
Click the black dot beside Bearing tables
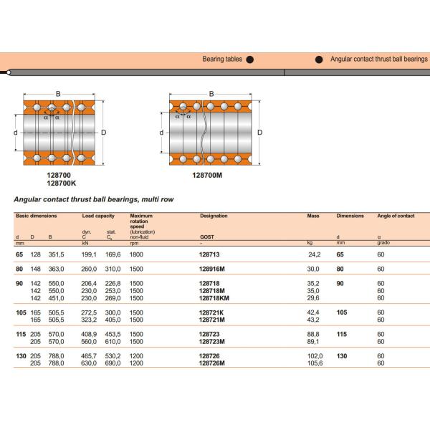pyautogui.click(x=249, y=60)
